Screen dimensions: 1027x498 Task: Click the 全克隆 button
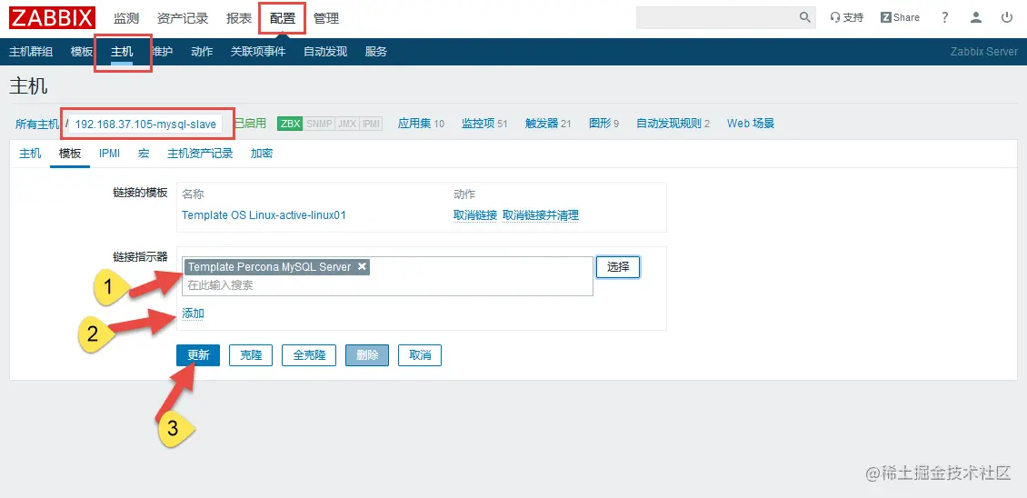[x=309, y=355]
